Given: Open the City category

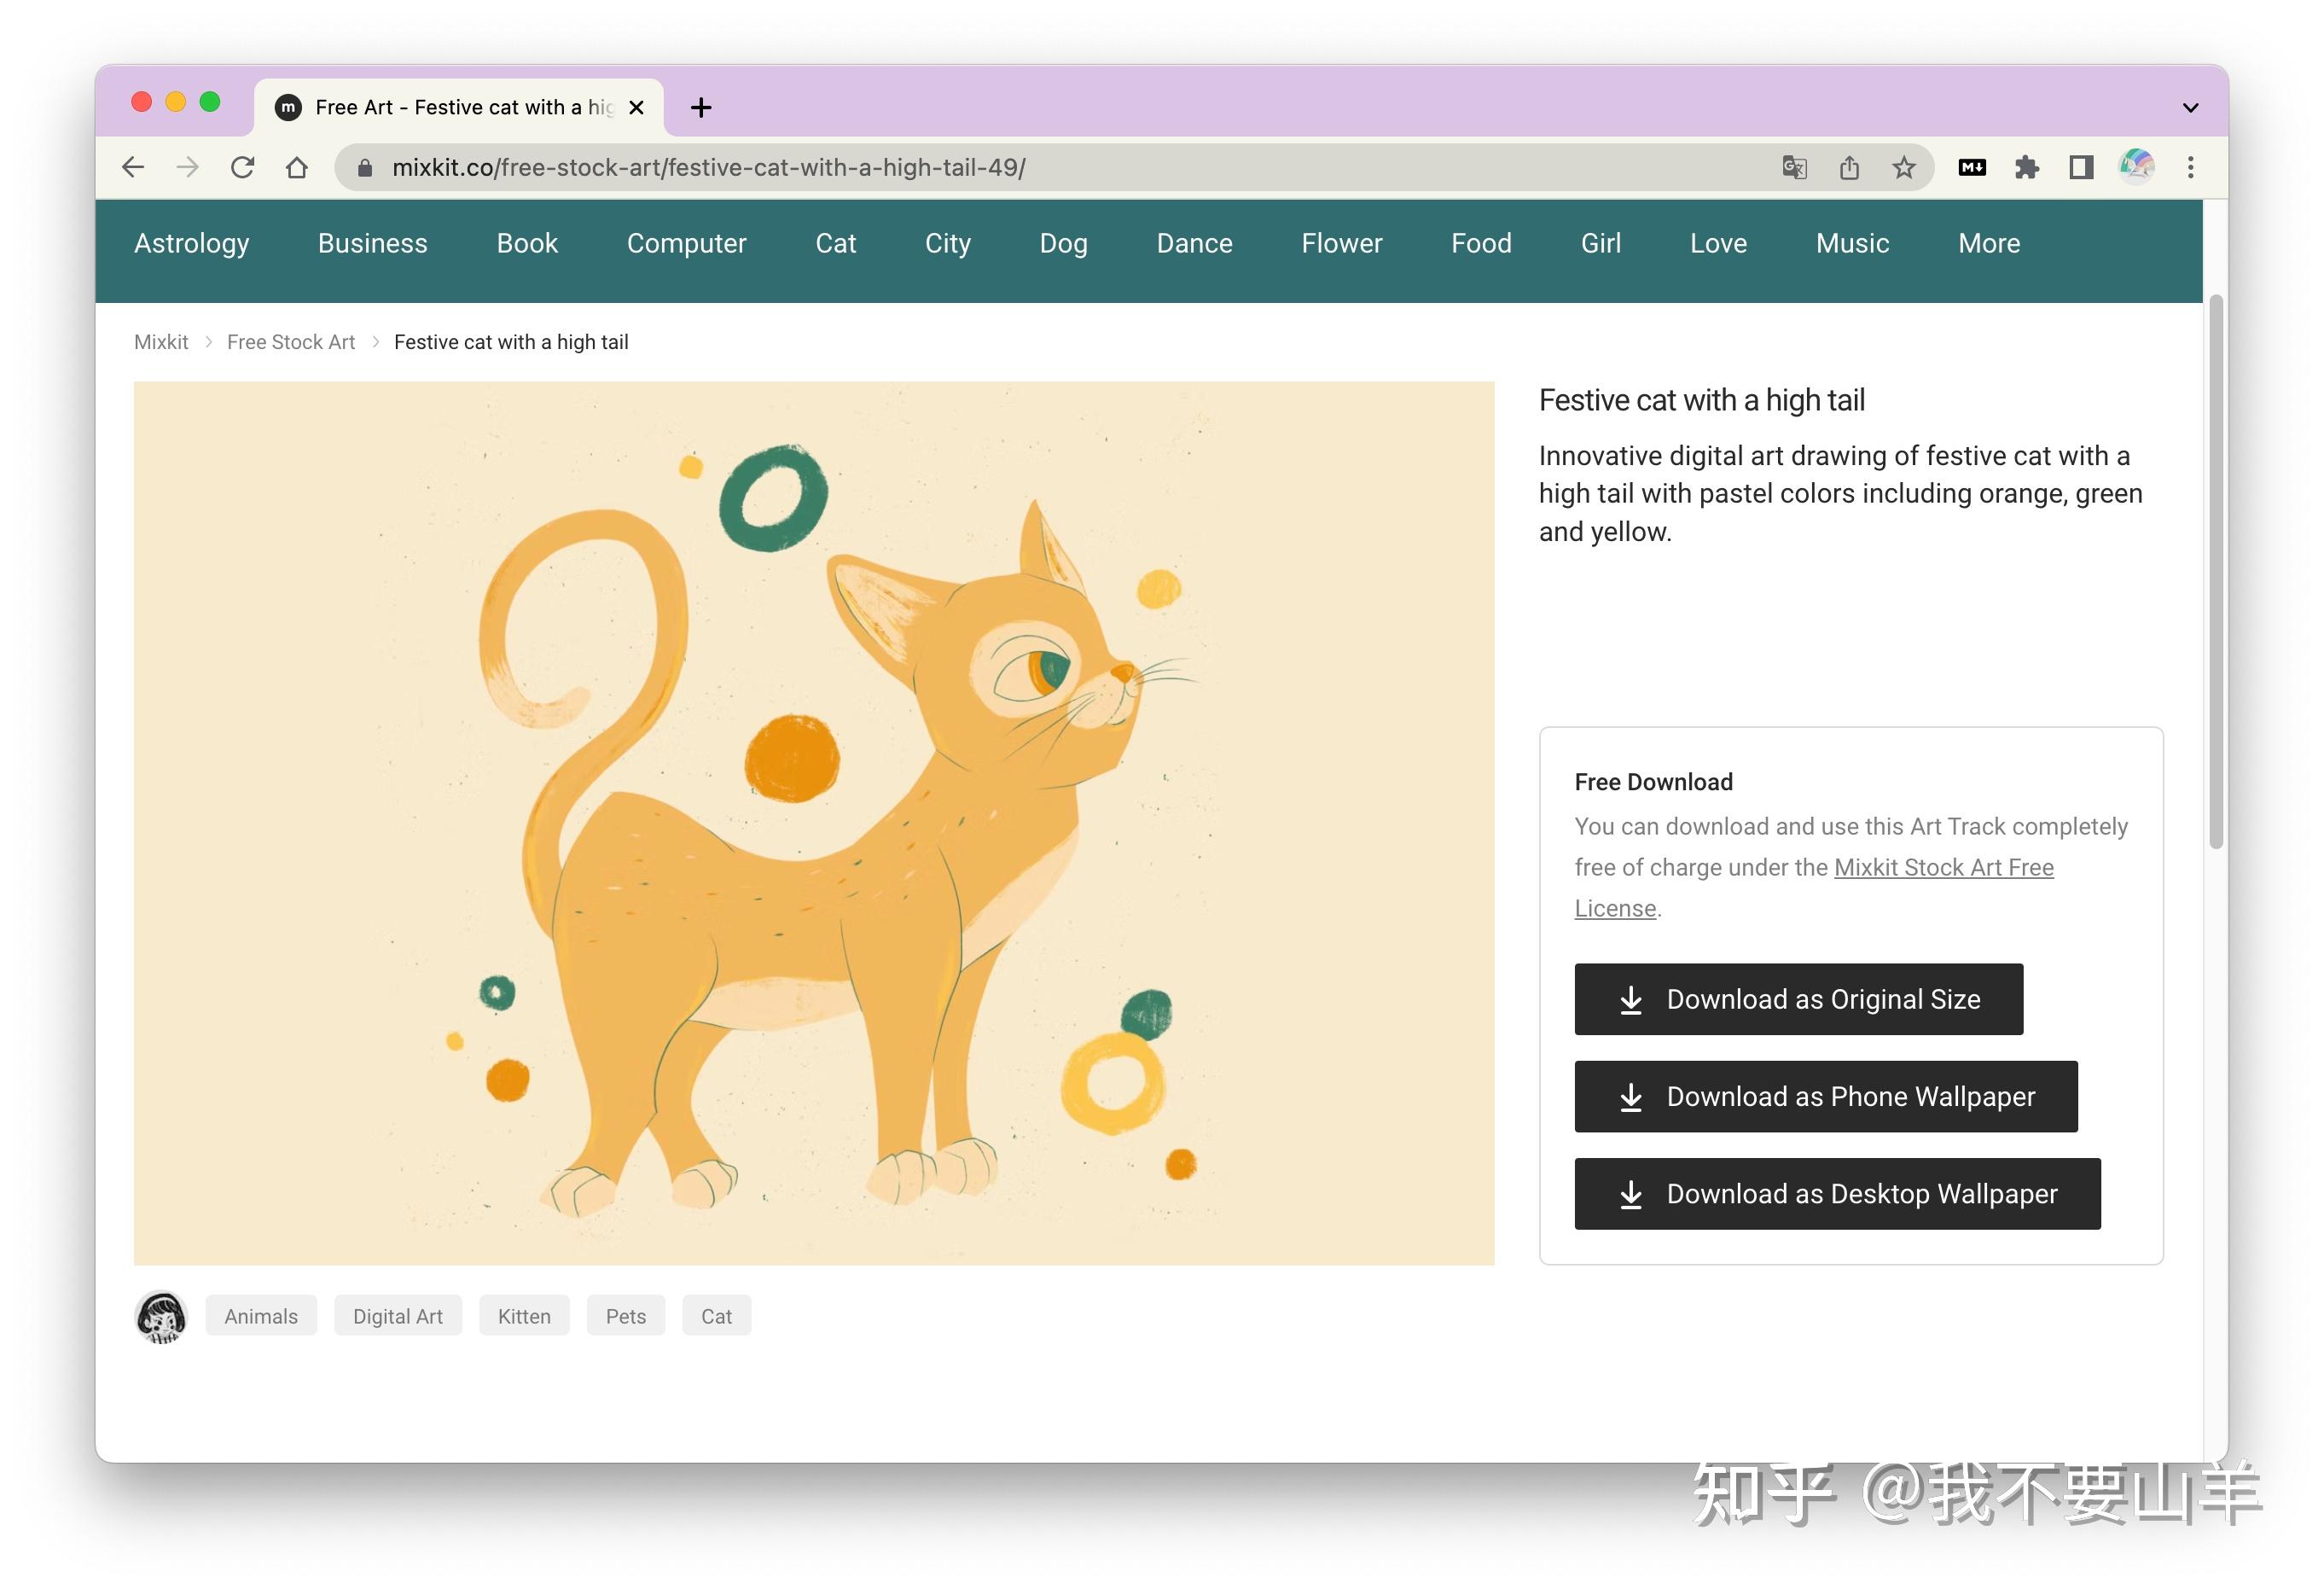Looking at the screenshot, I should click(947, 243).
